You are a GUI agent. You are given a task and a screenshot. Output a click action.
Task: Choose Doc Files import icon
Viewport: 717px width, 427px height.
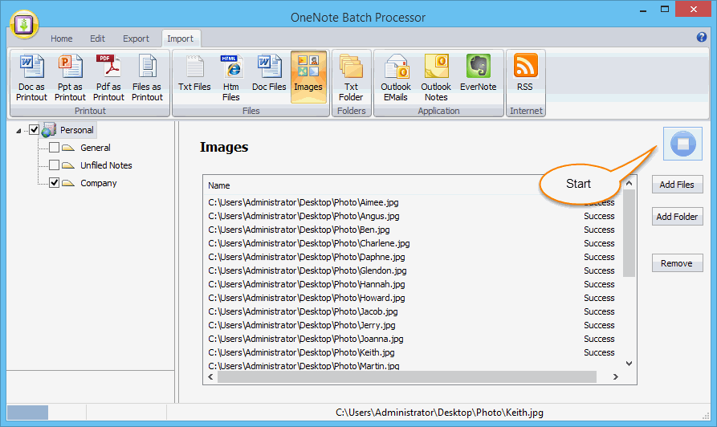point(269,73)
